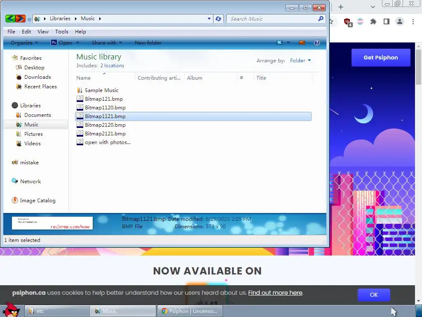
Task: Click the Bitmap121.bmp file icon
Action: click(80, 99)
